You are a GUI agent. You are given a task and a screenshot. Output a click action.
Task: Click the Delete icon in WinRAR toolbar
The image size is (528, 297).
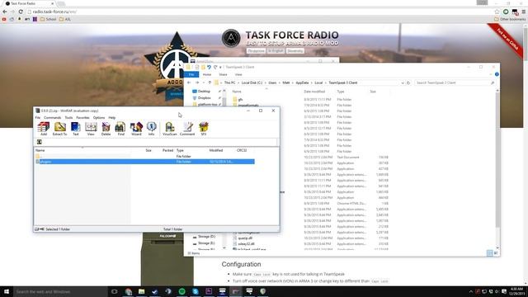(106, 129)
